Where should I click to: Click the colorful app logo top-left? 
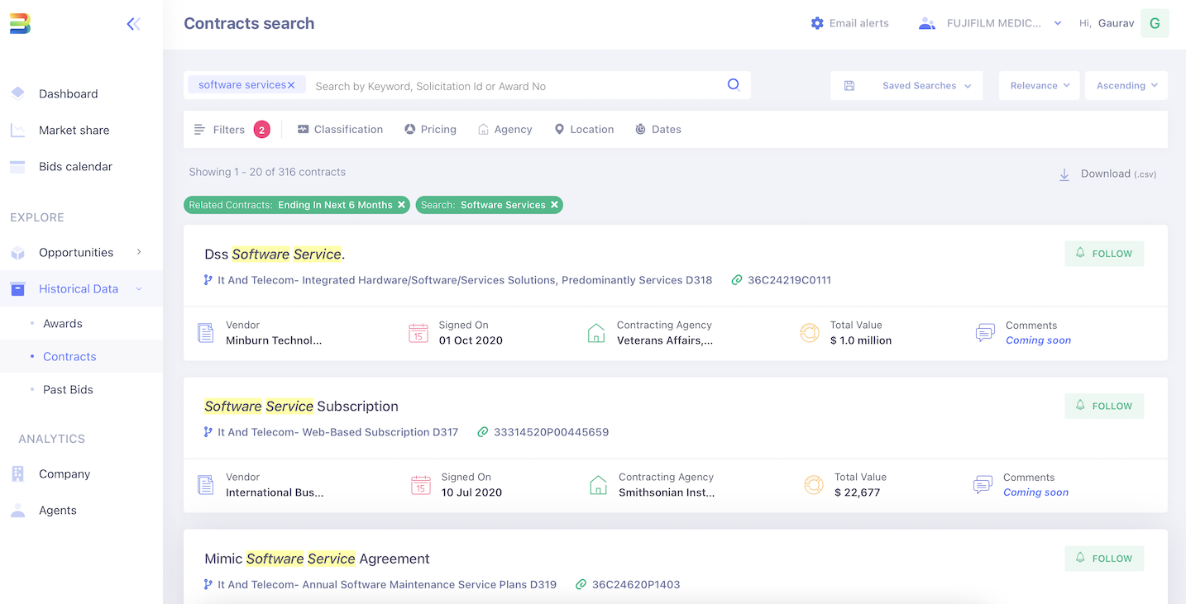coord(20,23)
